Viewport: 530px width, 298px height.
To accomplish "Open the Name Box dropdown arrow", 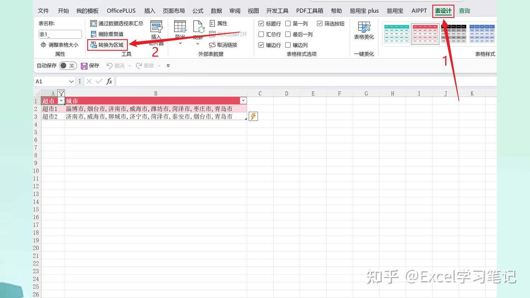I will point(71,81).
